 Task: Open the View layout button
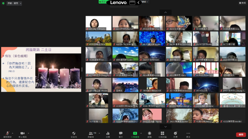pyautogui.click(x=242, y=3)
